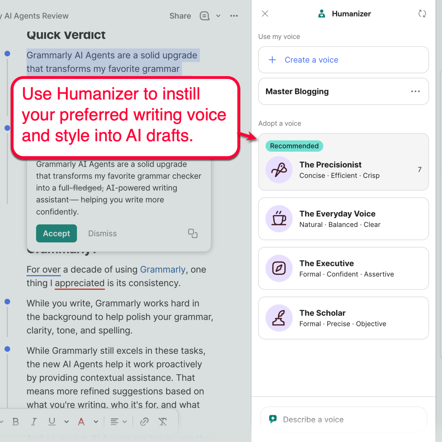The height and width of the screenshot is (442, 442).
Task: Copy the suggestion using the copy icon
Action: coord(193,234)
